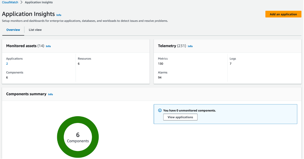Click the Resources label

(x=84, y=59)
